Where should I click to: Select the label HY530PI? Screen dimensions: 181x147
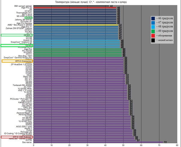(x=28, y=52)
